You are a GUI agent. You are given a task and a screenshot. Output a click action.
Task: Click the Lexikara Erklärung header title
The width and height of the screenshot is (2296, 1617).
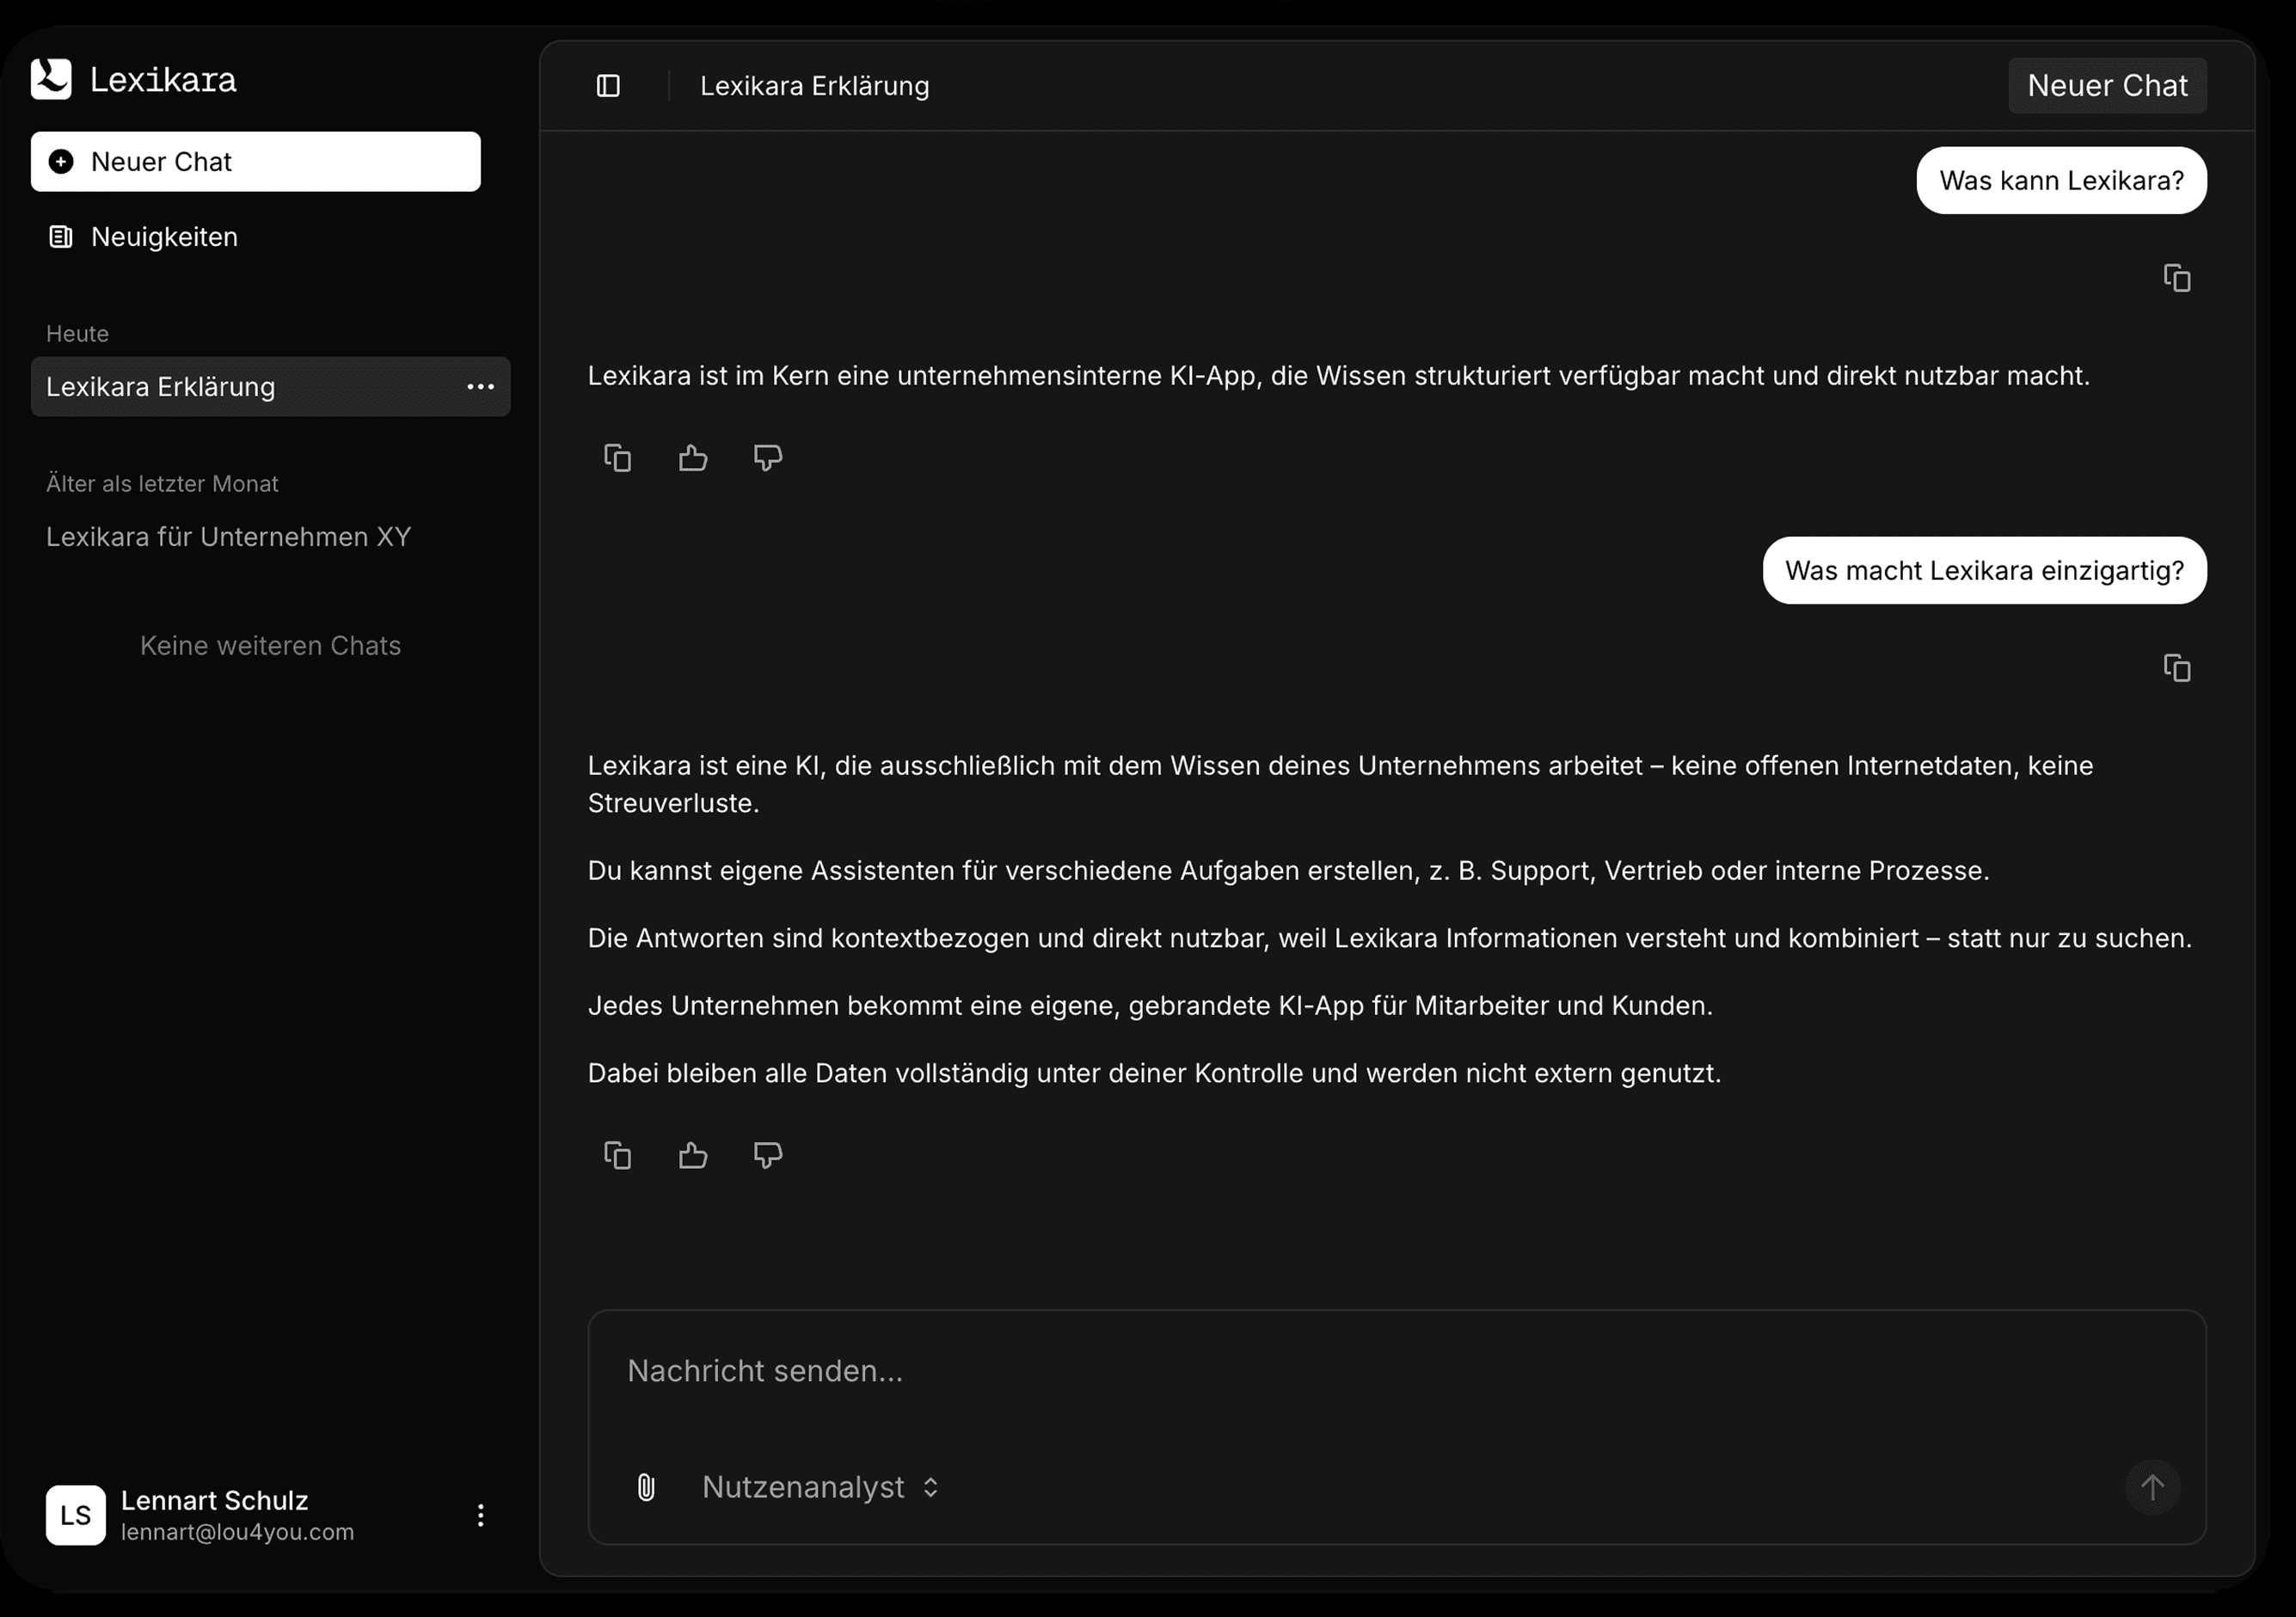coord(815,86)
